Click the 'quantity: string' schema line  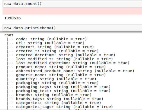(x=52, y=79)
